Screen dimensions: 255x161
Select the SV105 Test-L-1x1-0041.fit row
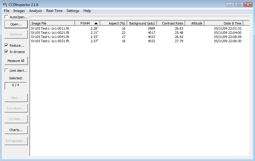(139, 37)
